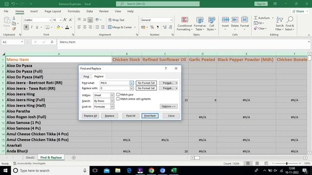Click the Replace with input field
This screenshot has height=175, width=312.
pos(115,88)
